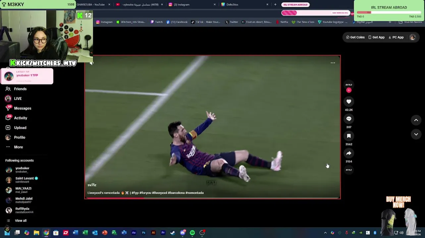The image size is (425, 238).
Task: Click the PC App download button
Action: pos(396,37)
